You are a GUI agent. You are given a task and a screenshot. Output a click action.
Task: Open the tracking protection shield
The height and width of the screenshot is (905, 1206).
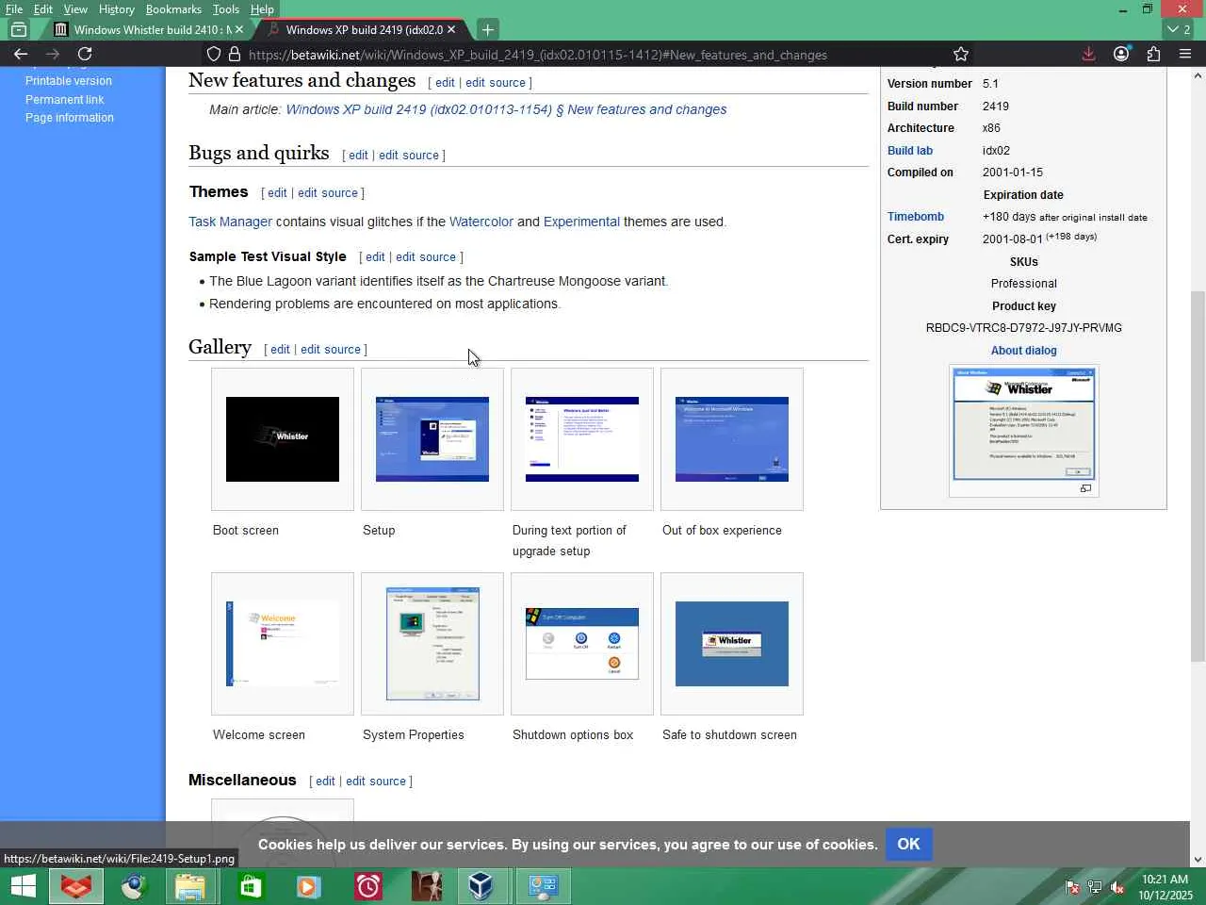(214, 55)
